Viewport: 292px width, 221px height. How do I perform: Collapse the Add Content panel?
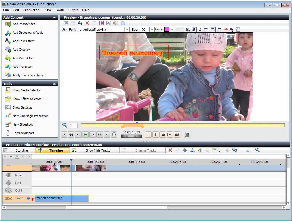[x=54, y=17]
